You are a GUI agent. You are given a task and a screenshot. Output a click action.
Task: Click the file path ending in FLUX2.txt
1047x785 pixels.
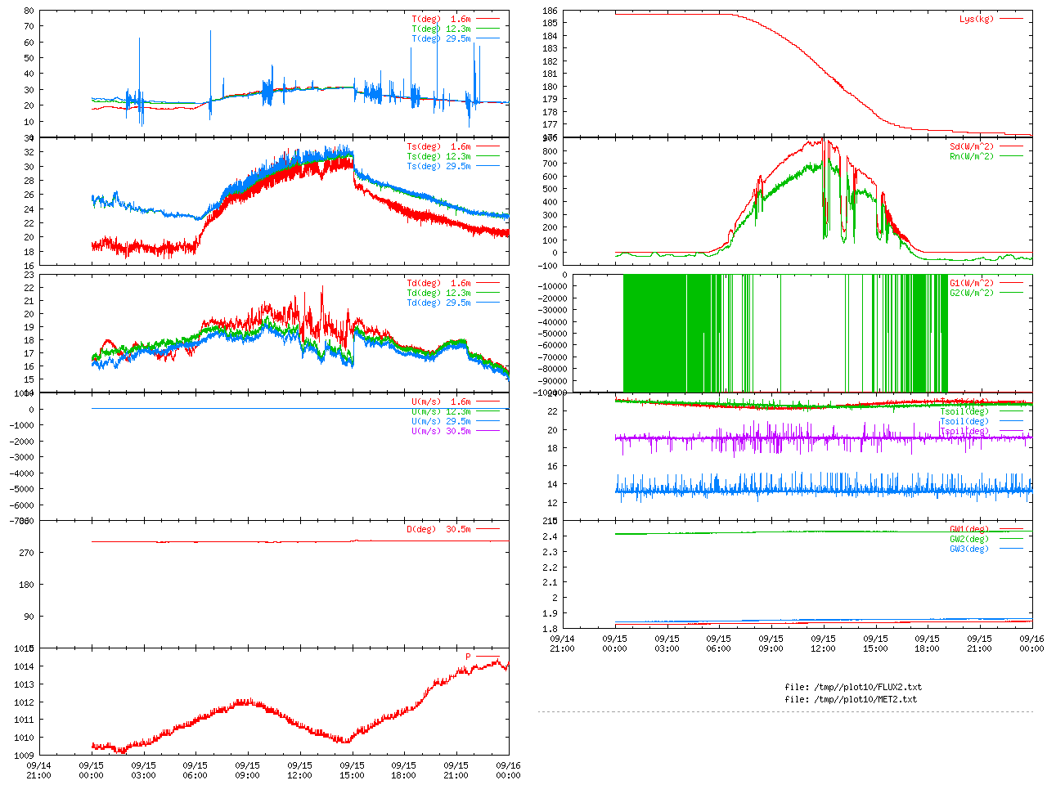(853, 687)
